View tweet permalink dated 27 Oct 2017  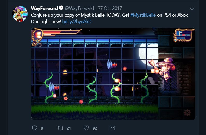coord(110,8)
